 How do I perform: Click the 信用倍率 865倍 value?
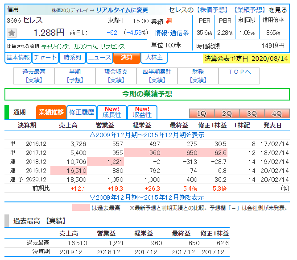(273, 33)
